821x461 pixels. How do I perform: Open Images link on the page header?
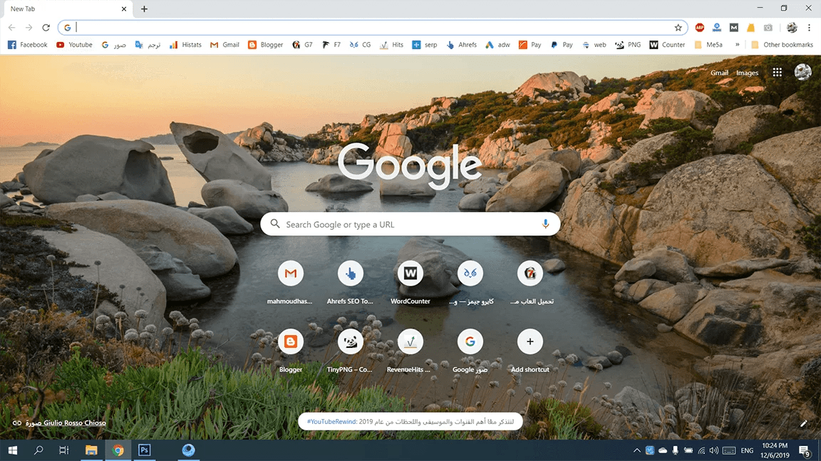tap(747, 73)
